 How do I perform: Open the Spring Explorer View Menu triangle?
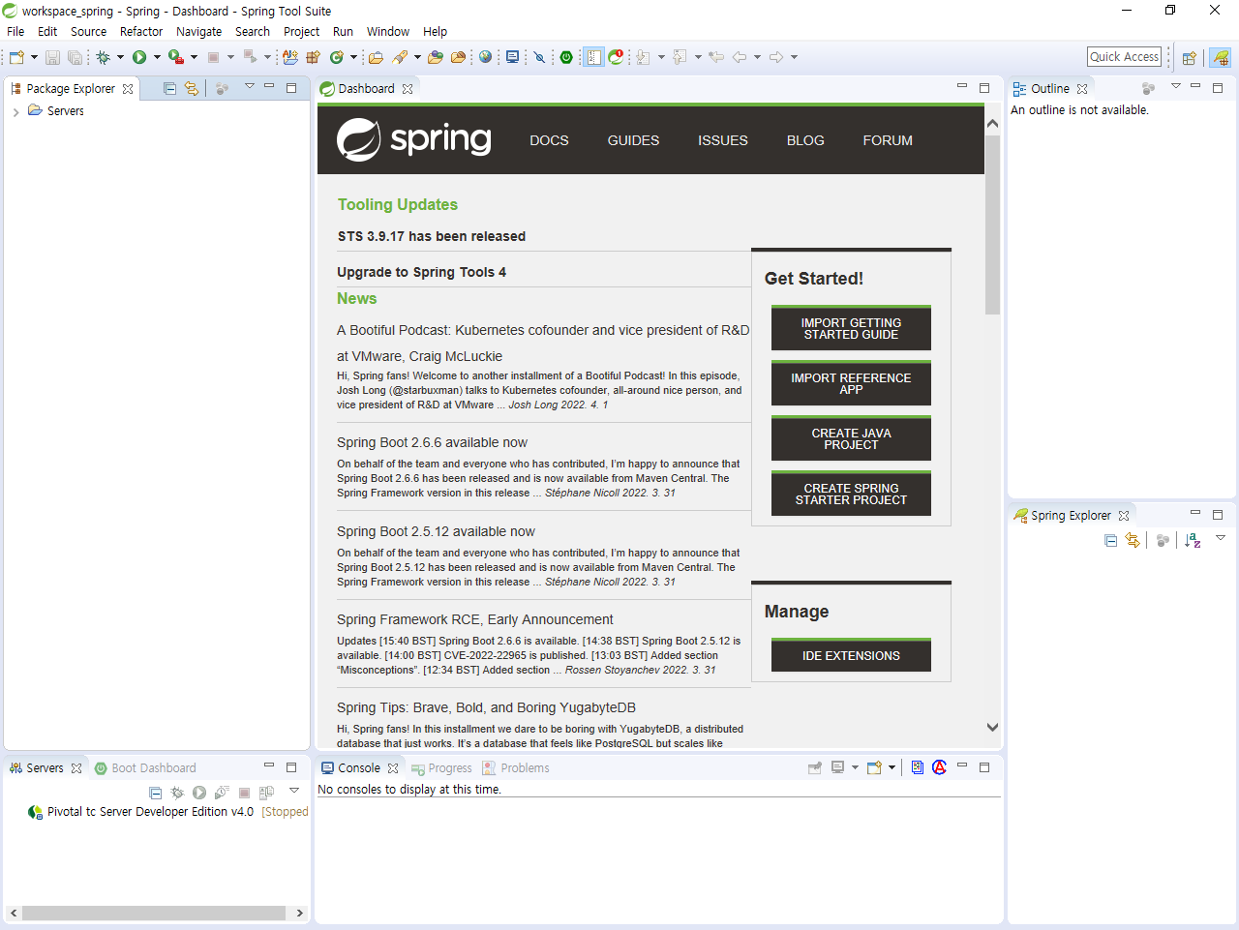pos(1221,538)
